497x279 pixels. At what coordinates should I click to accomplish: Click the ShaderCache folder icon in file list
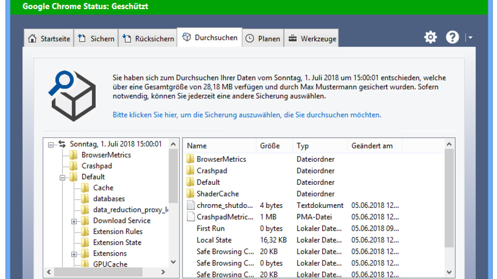tap(191, 193)
